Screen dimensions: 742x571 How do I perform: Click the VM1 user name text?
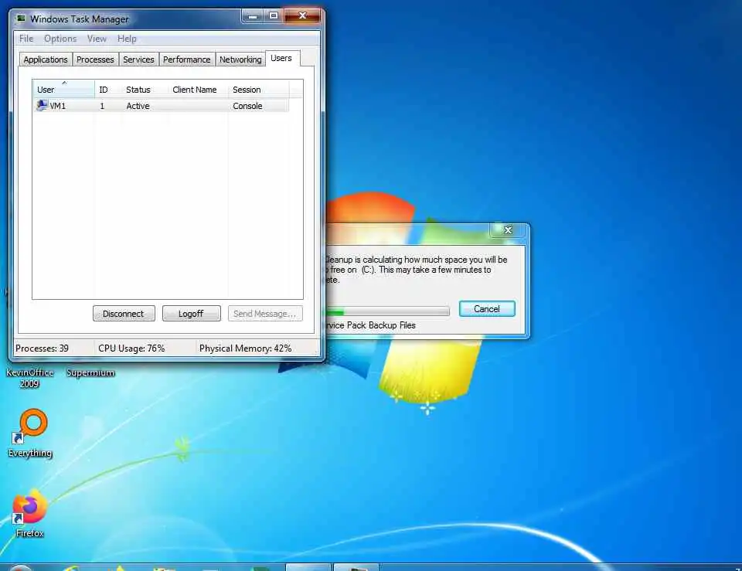click(x=58, y=106)
